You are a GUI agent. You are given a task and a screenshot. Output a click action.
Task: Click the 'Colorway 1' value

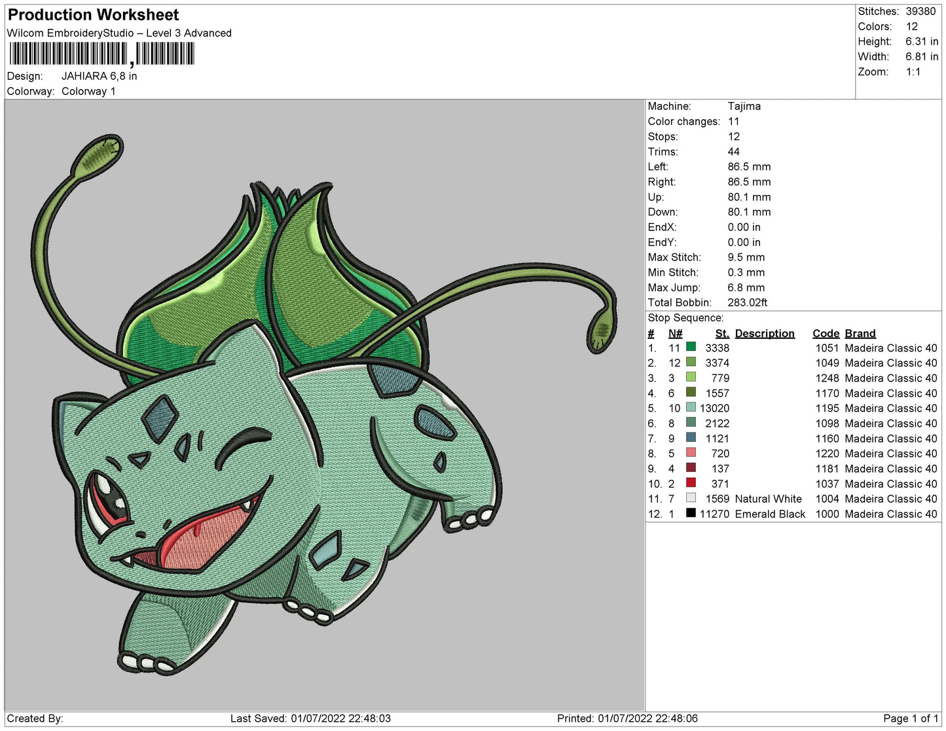[x=88, y=91]
